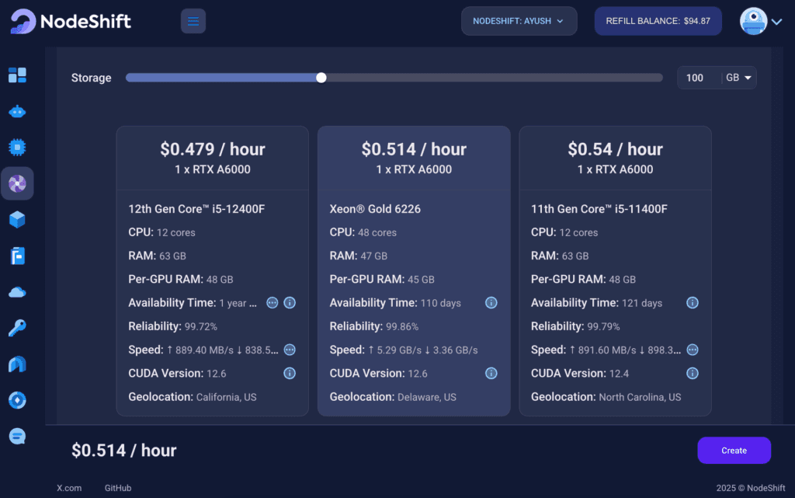This screenshot has height=498, width=795.
Task: Show availability info on i5-12400F card
Action: tap(290, 303)
